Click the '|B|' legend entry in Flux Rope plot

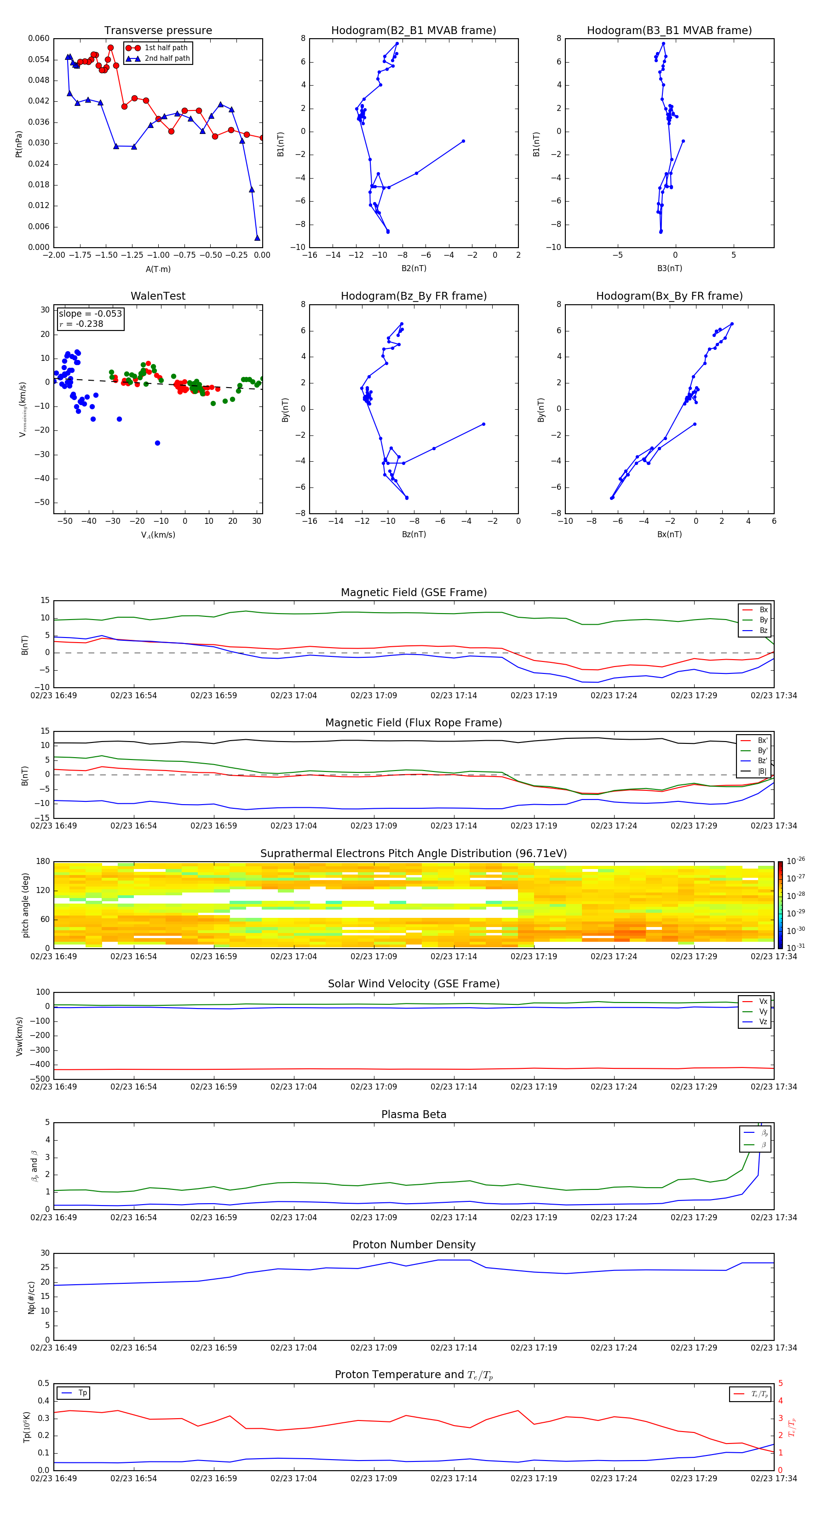(754, 771)
